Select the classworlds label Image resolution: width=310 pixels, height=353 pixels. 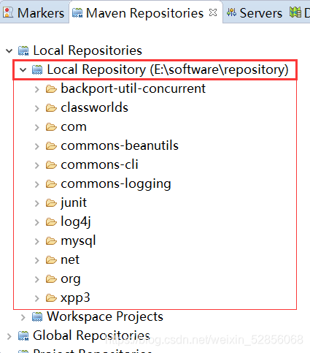[x=94, y=107]
